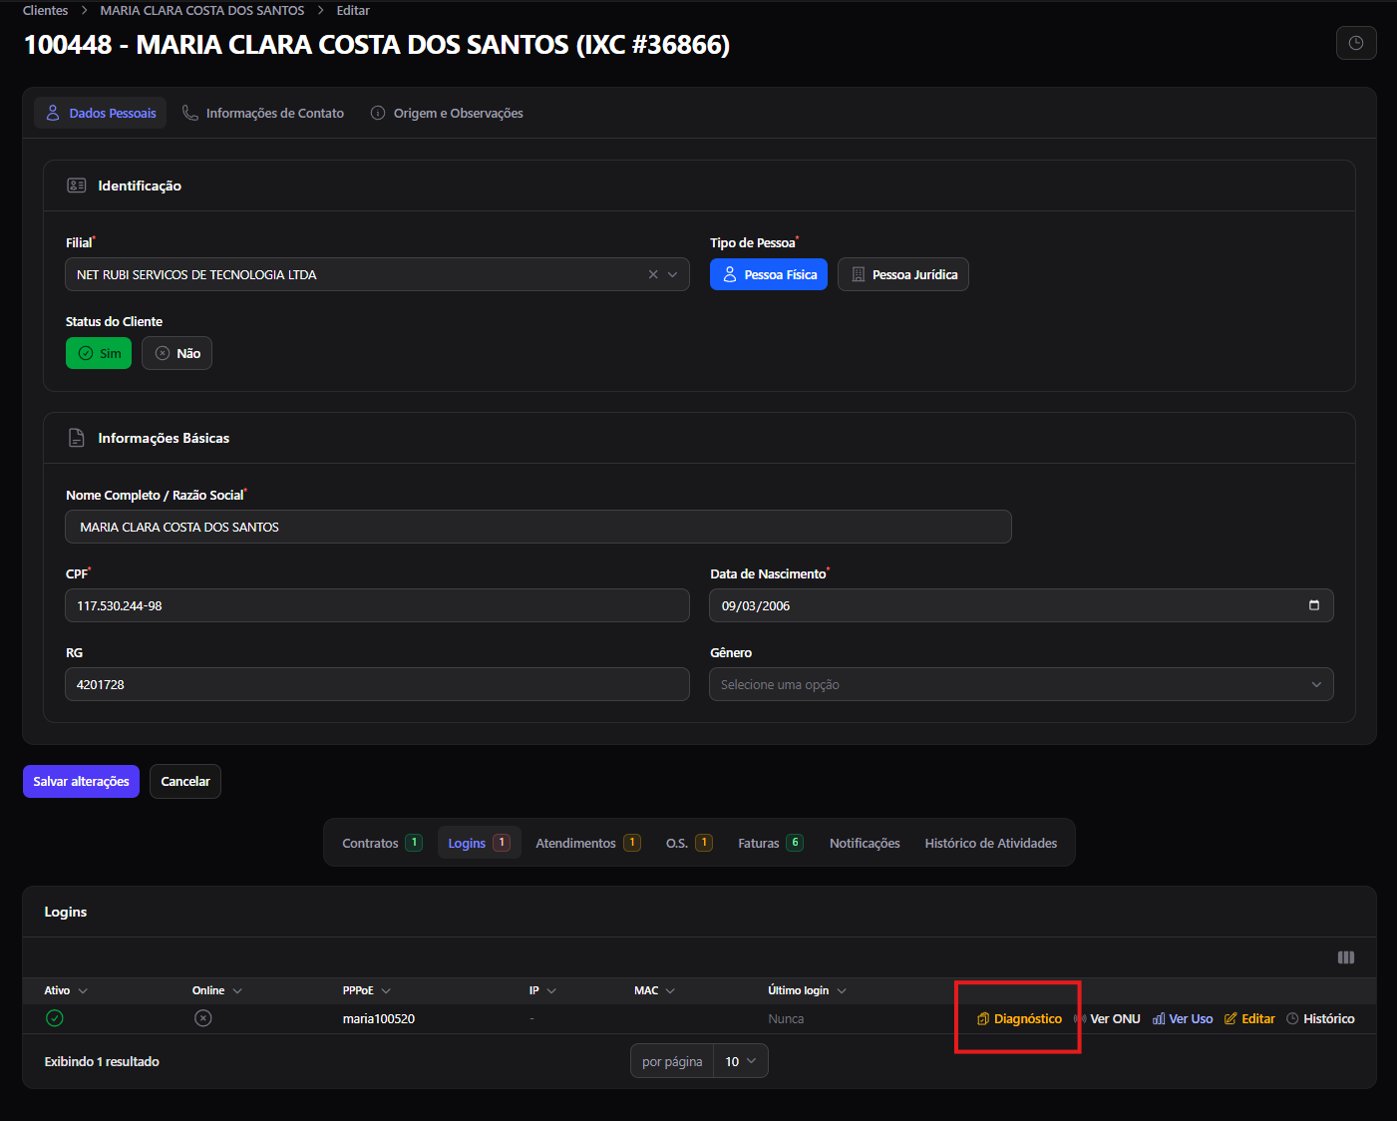This screenshot has width=1397, height=1121.
Task: Sort by the Último login column
Action: (808, 990)
